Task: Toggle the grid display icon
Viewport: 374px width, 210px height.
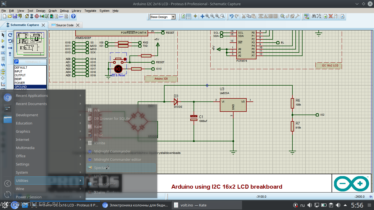Action: click(x=188, y=16)
